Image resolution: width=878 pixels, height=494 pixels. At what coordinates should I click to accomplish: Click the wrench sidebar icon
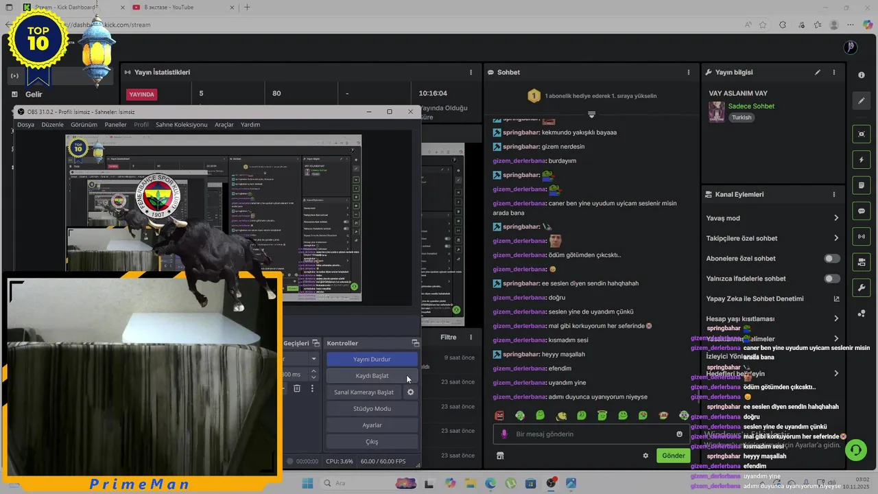pos(862,287)
